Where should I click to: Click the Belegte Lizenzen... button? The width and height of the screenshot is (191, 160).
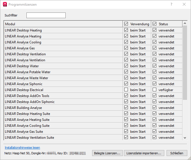tap(107, 153)
